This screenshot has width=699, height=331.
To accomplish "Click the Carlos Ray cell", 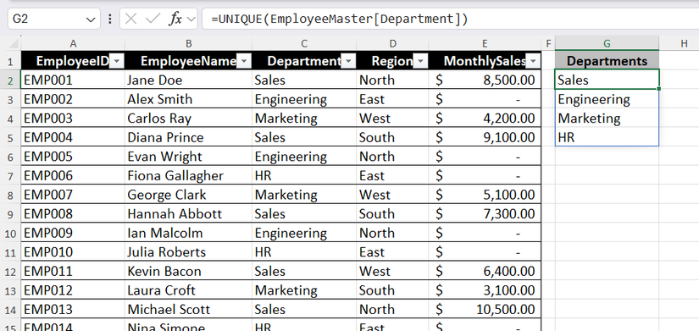I will pyautogui.click(x=189, y=118).
